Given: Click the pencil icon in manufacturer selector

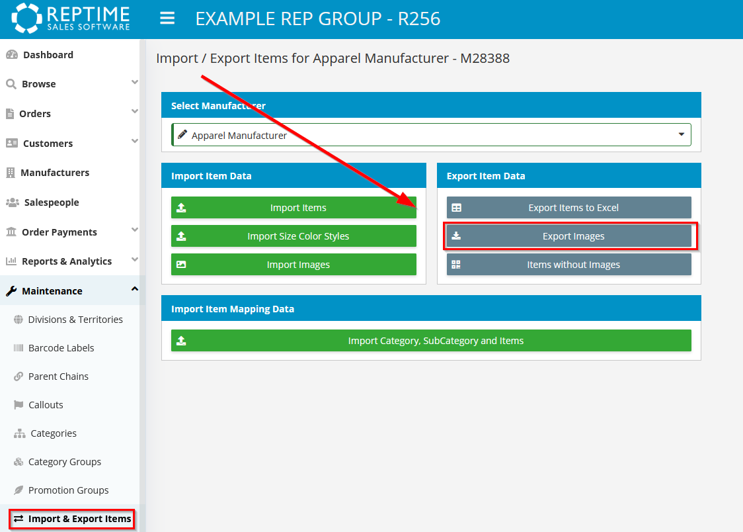Looking at the screenshot, I should click(x=182, y=135).
